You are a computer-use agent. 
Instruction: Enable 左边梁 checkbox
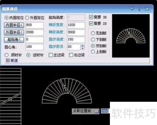coord(51,55)
